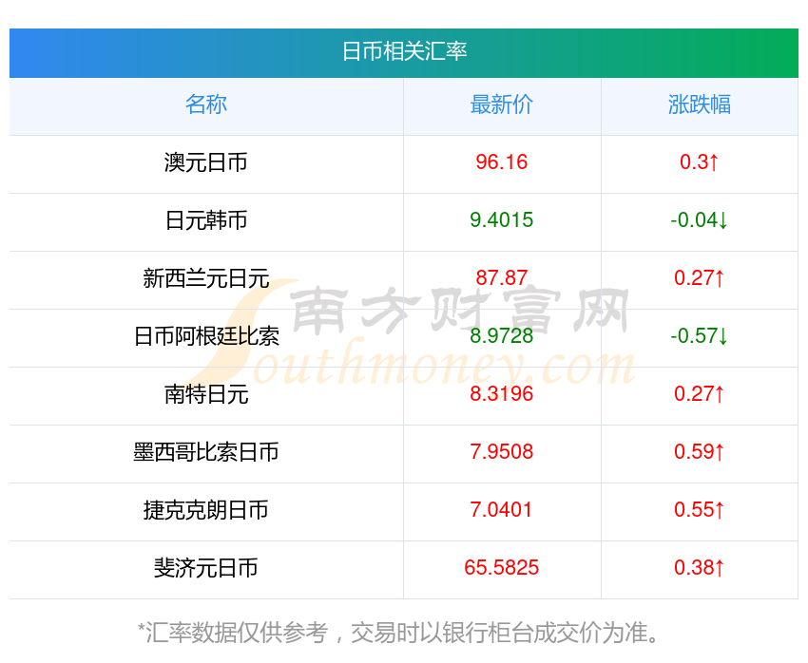
Task: Click the change value -0.04↓
Action: [700, 220]
